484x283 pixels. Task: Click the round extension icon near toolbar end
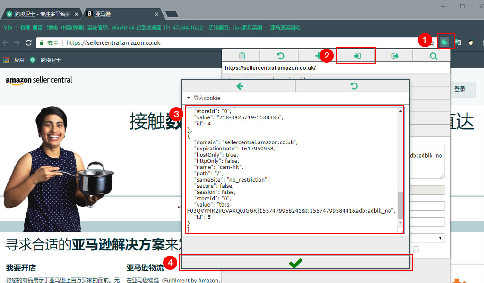(x=471, y=42)
